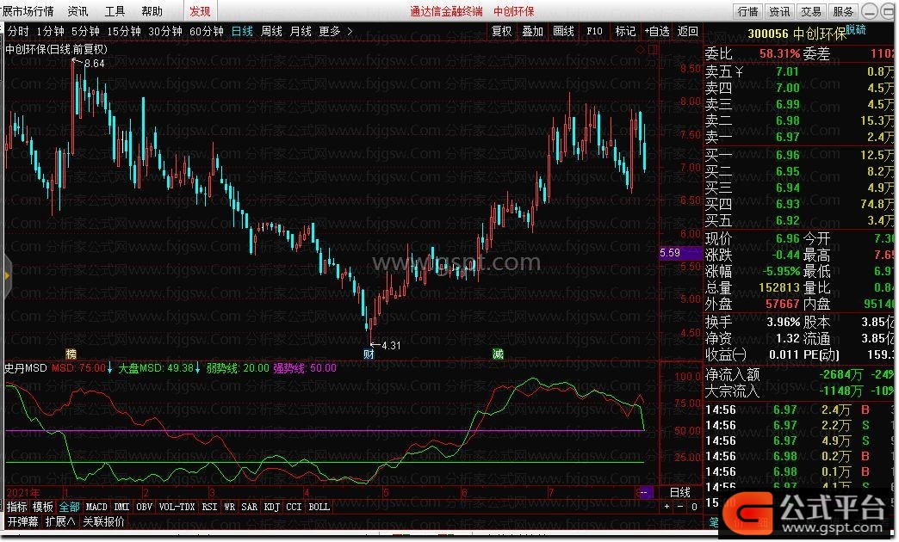Click the 关联报价 button
899x542 pixels.
(104, 521)
